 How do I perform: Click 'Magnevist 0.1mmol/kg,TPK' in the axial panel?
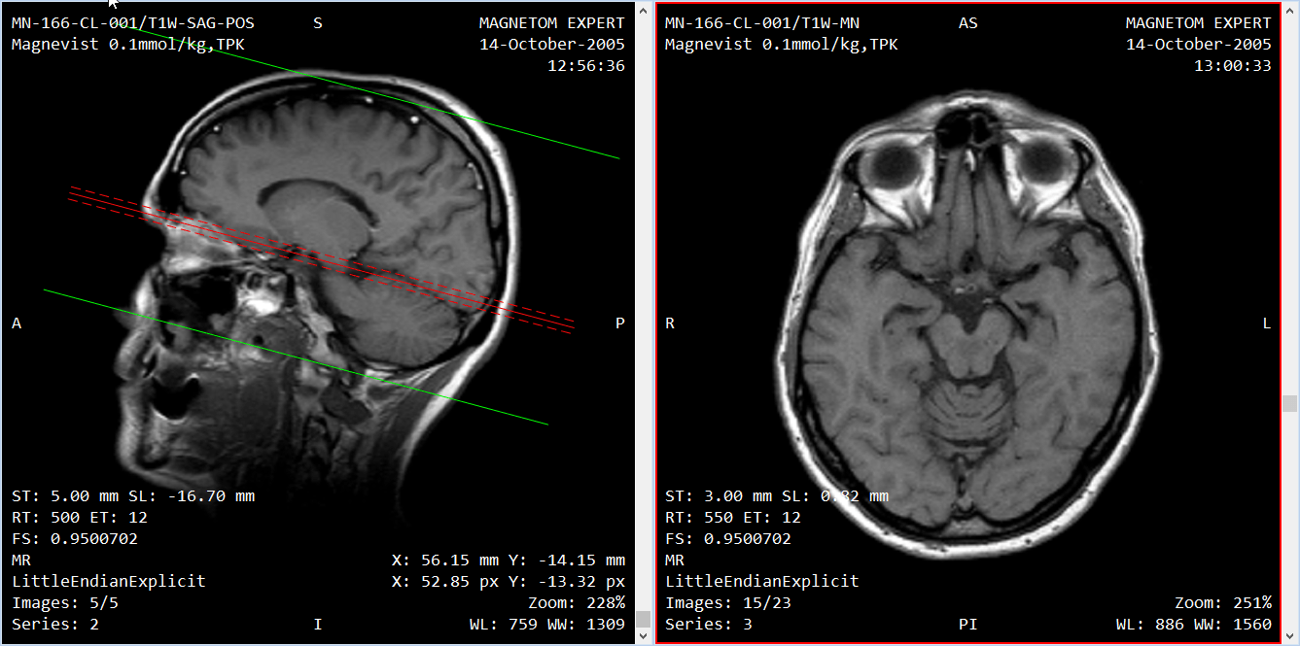click(781, 45)
